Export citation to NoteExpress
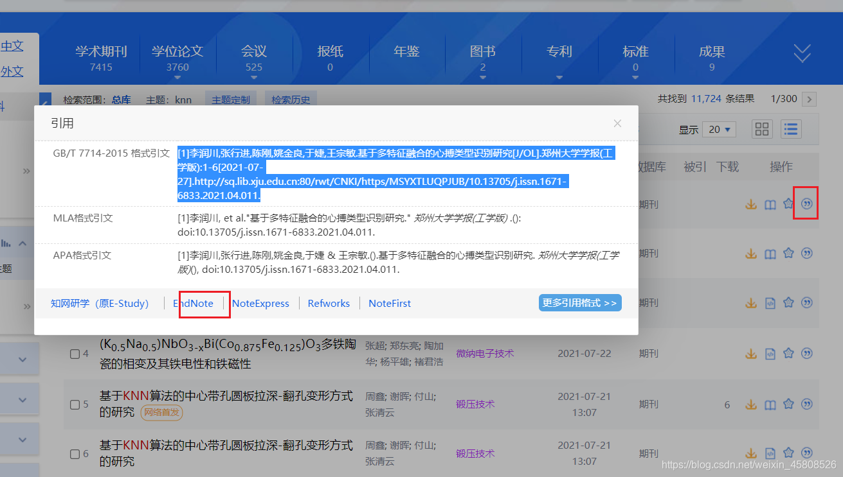Screen dimensions: 843x477 [260, 303]
